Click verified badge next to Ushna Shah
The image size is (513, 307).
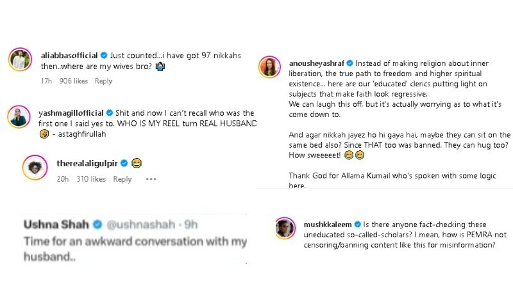pyautogui.click(x=98, y=224)
